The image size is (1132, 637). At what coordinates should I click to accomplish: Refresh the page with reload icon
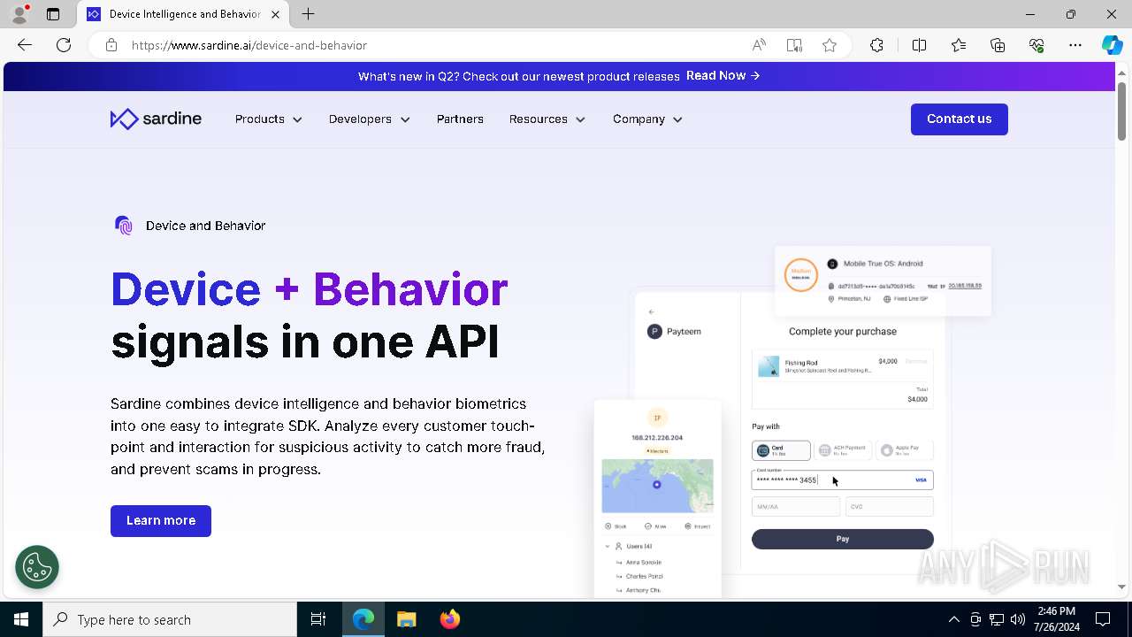[x=64, y=45]
